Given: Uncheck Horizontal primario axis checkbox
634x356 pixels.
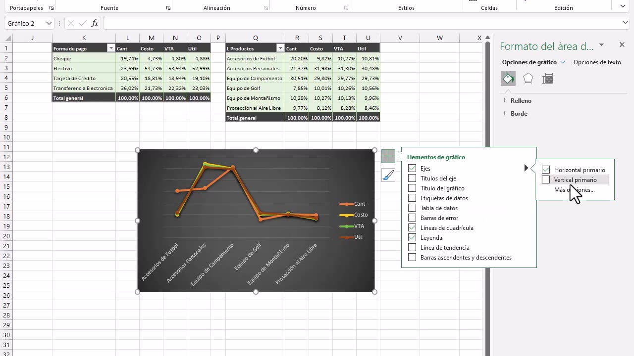Looking at the screenshot, I should [x=546, y=170].
